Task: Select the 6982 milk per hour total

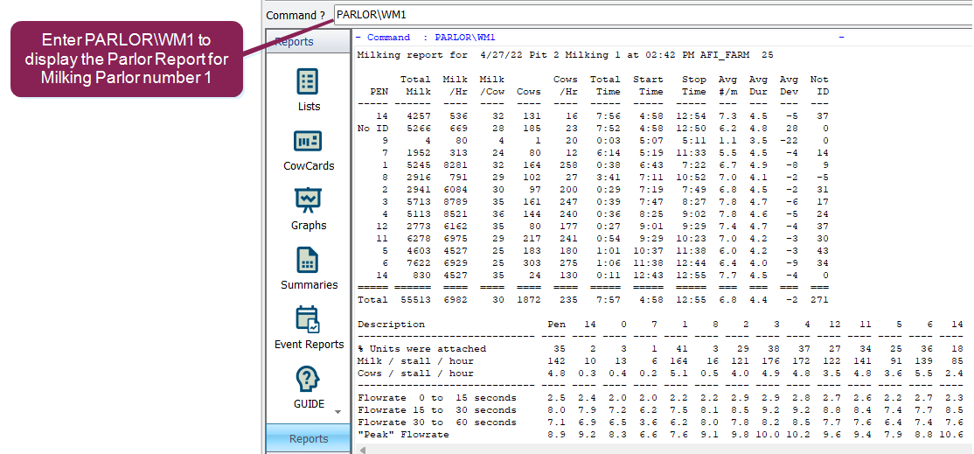Action: [x=456, y=299]
